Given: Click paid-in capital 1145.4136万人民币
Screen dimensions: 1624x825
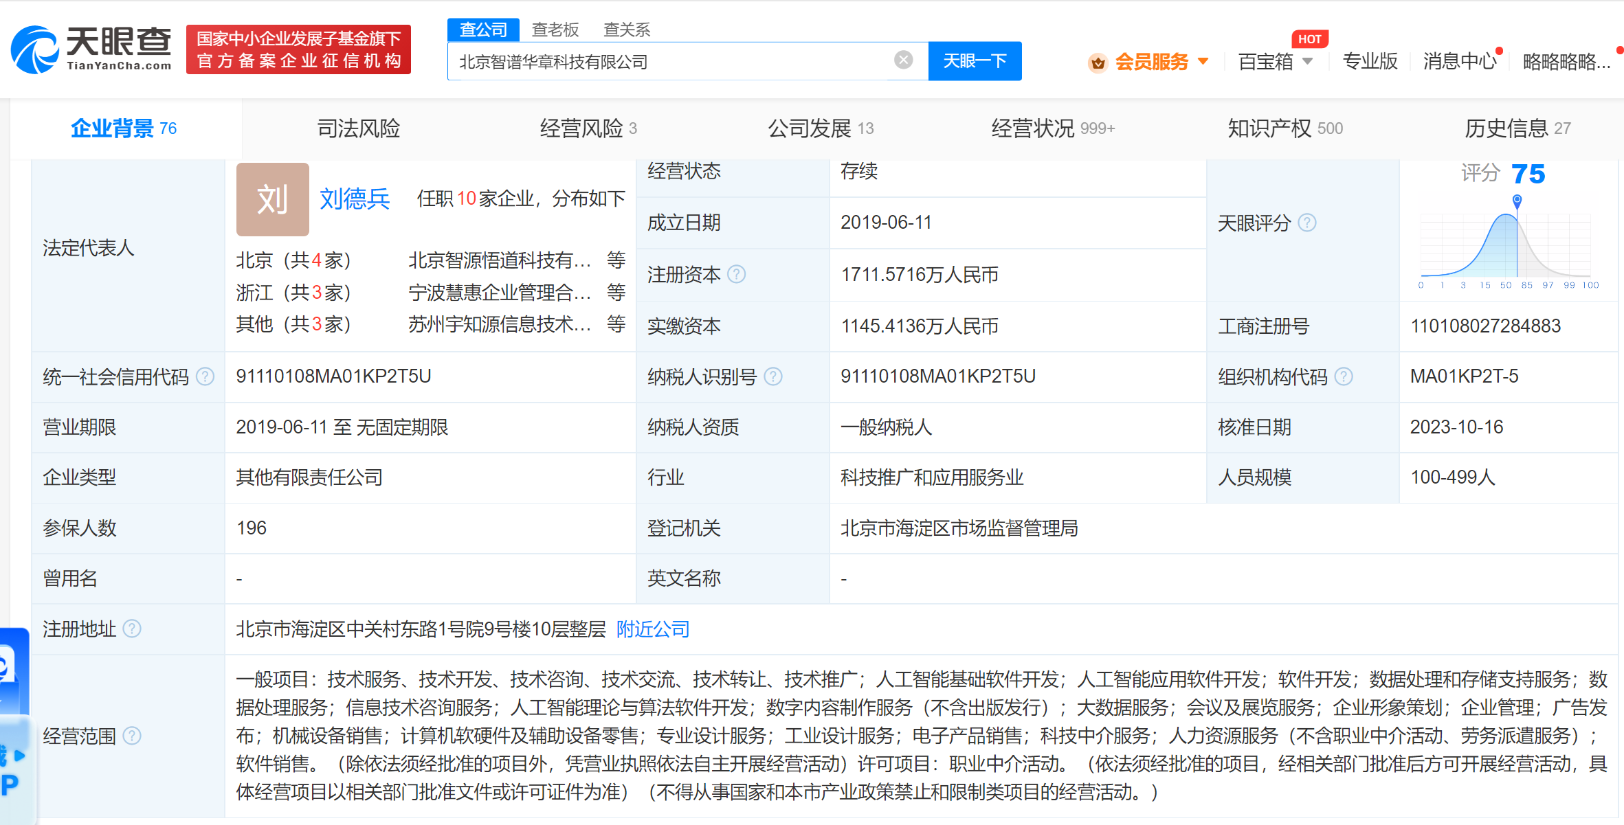Looking at the screenshot, I should 920,326.
